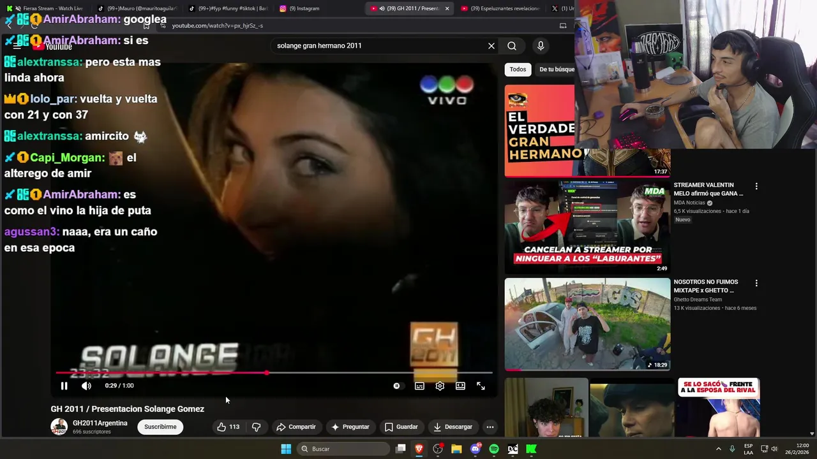Select the Todos filter chip
This screenshot has height=459, width=817.
[518, 69]
